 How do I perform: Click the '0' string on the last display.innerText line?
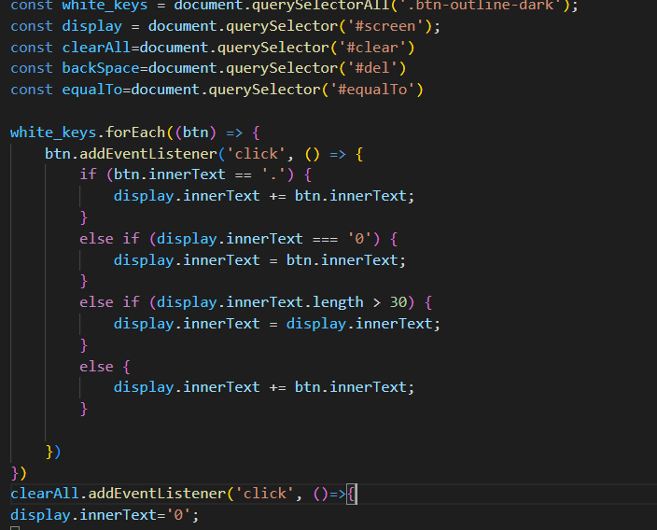178,514
